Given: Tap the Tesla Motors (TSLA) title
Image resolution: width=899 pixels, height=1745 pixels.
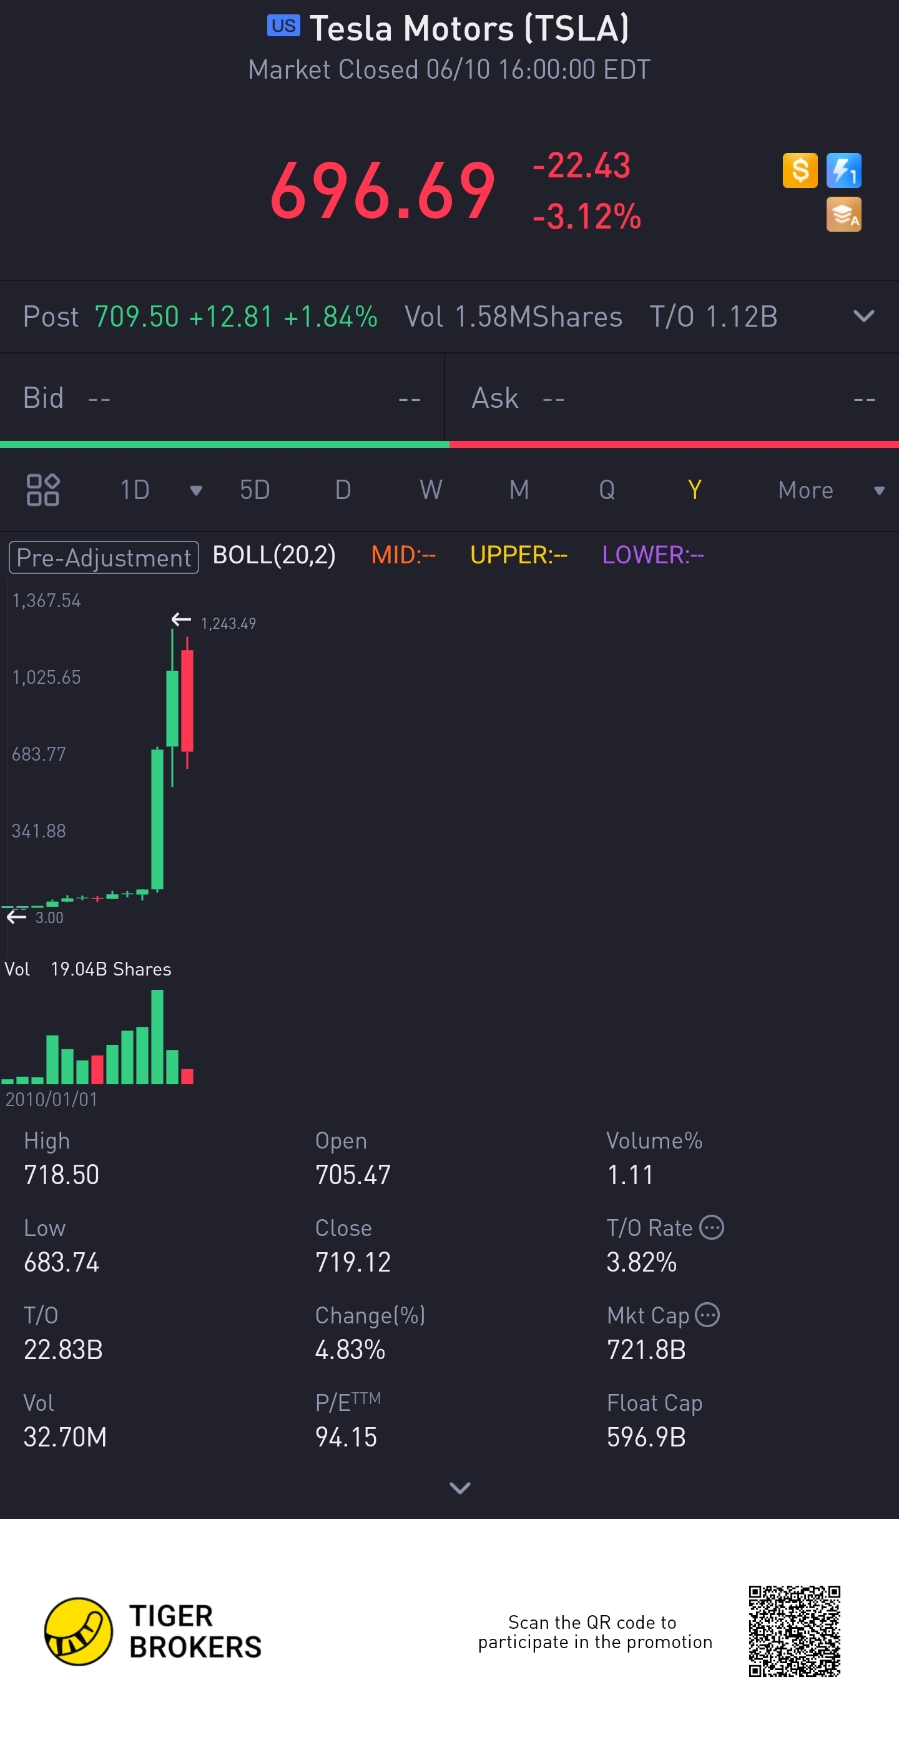Looking at the screenshot, I should [469, 29].
